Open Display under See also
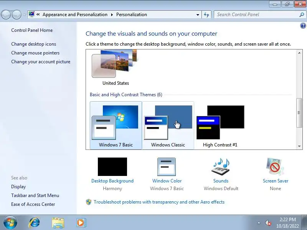Image resolution: width=307 pixels, height=230 pixels. tap(18, 187)
